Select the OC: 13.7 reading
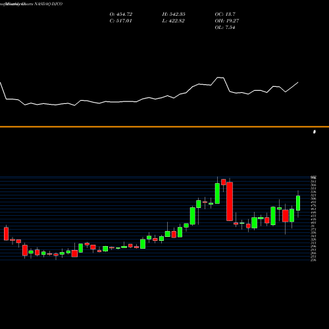The height and width of the screenshot is (329, 329). 225,14
